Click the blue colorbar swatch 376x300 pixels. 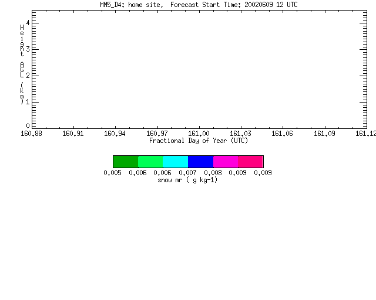(201, 162)
